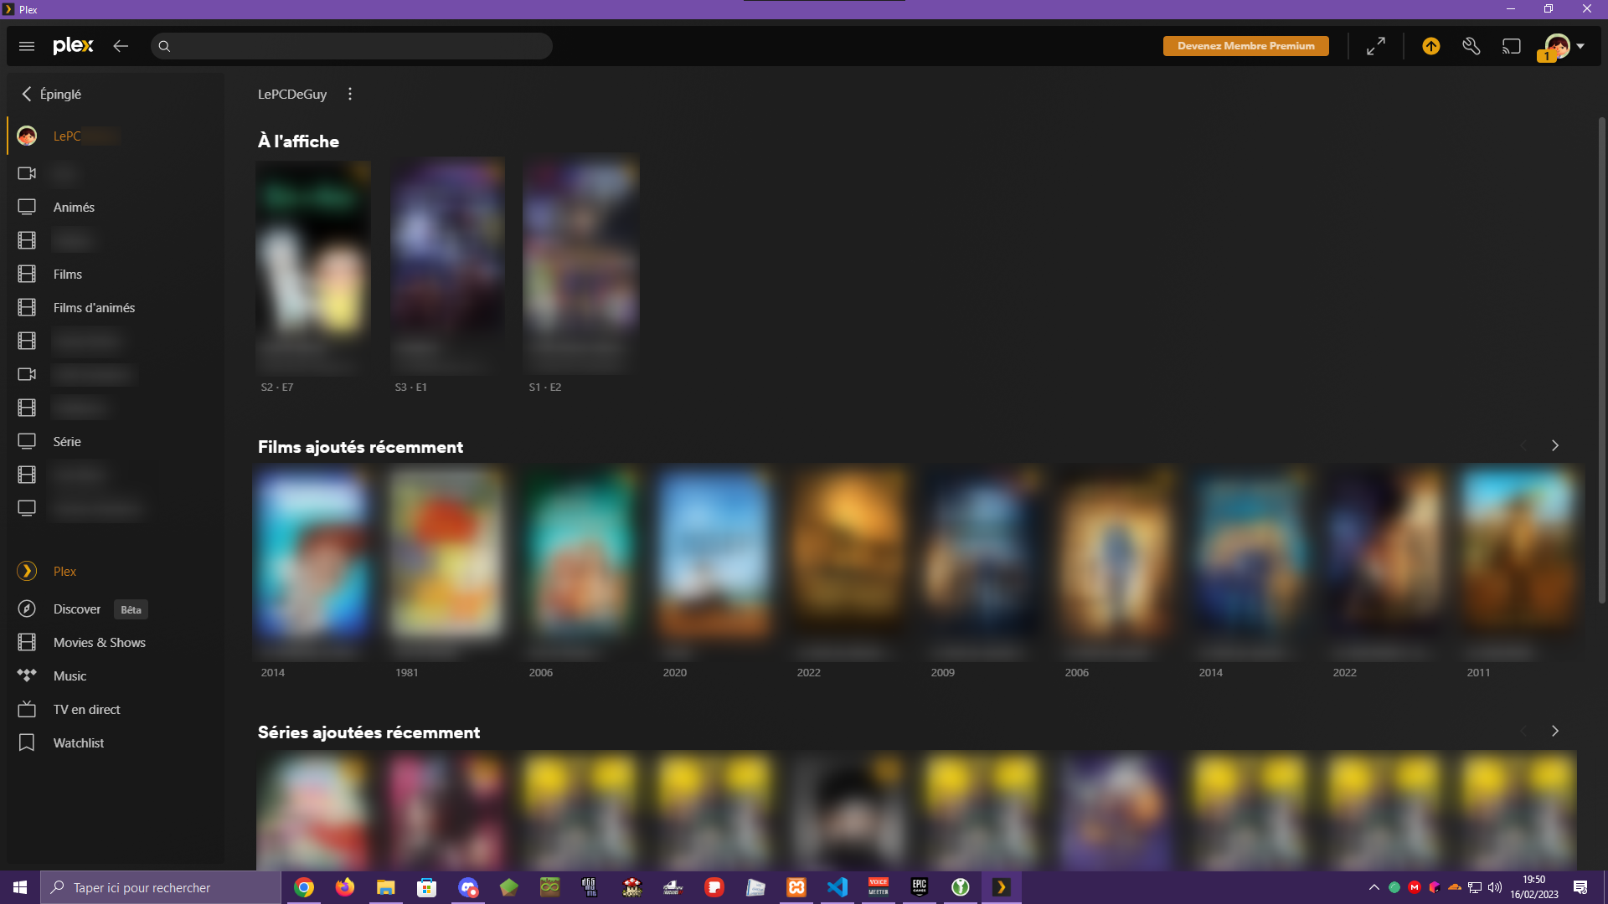Click the Séries ajoutées récemment heading
The image size is (1608, 904).
pos(368,732)
